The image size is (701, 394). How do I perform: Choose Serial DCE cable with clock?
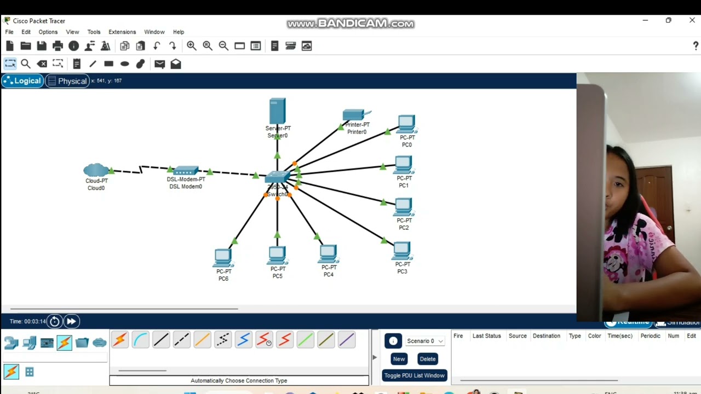pyautogui.click(x=264, y=340)
